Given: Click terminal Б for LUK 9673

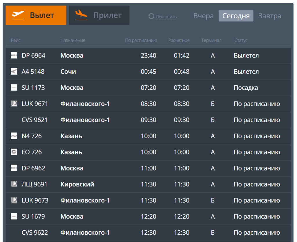Looking at the screenshot, I should point(213,200).
